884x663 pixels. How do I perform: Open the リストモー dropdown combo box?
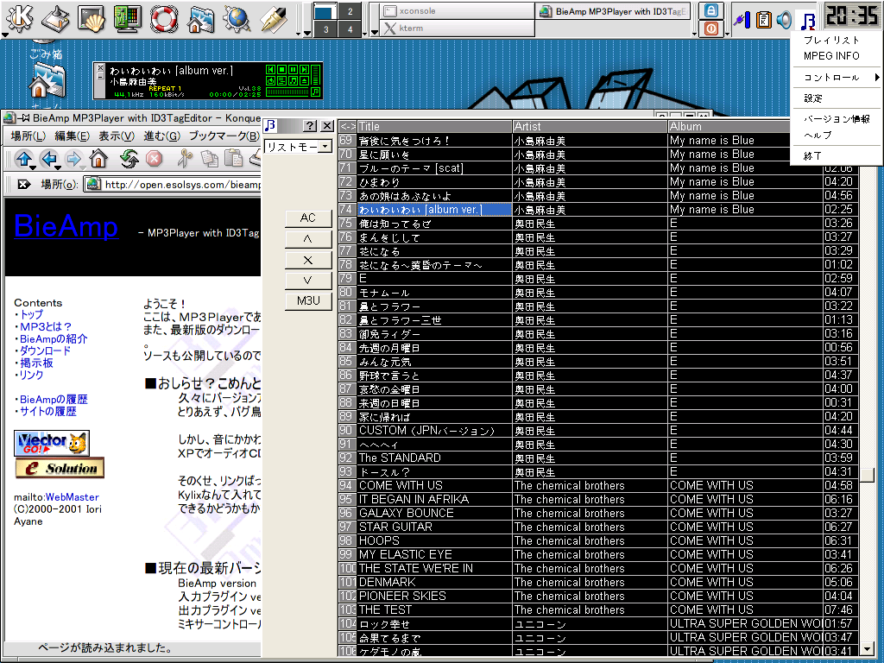pos(299,147)
